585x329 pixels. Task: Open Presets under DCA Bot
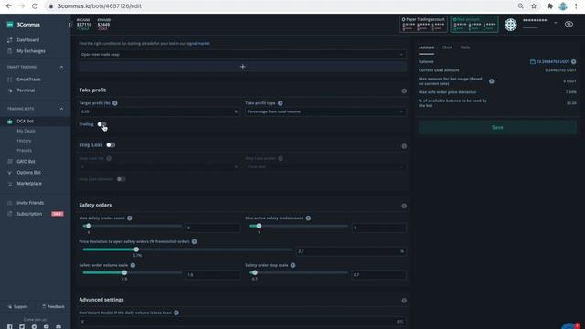pyautogui.click(x=25, y=150)
